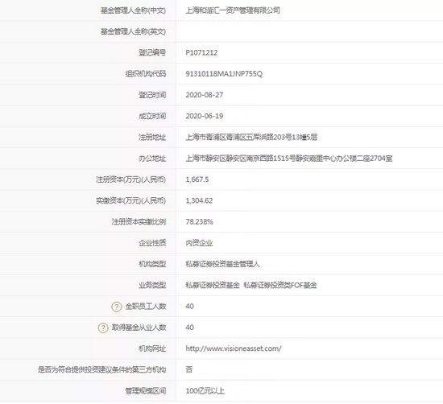Viewport: 443px width, 404px height.
Task: Click the 成立时间 label
Action: (x=152, y=116)
